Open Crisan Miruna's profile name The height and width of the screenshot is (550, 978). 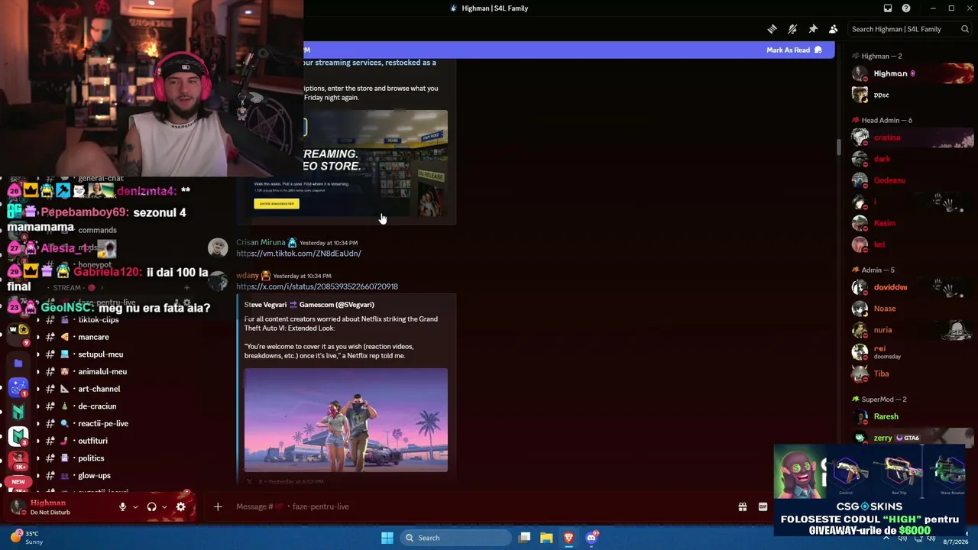(x=261, y=243)
